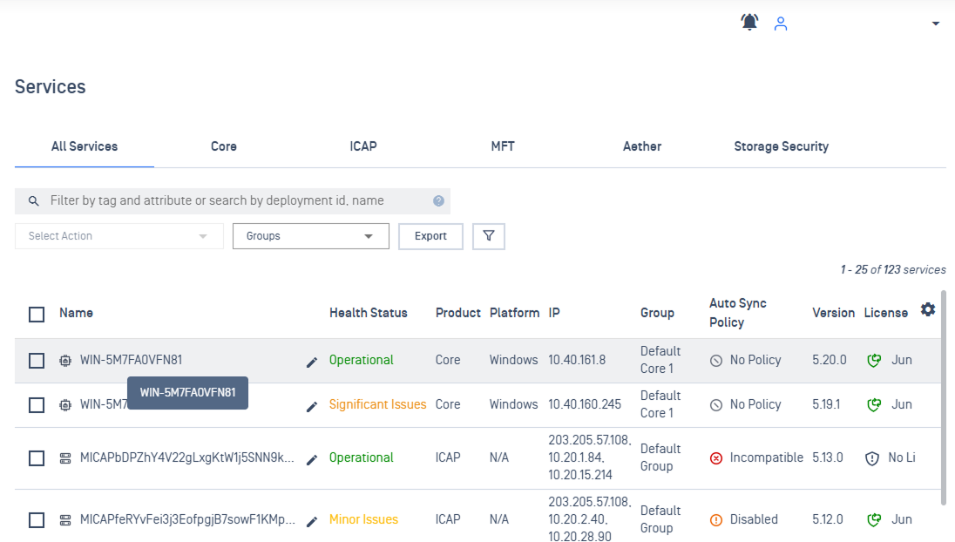
Task: Open the Groups dropdown
Action: [x=310, y=235]
